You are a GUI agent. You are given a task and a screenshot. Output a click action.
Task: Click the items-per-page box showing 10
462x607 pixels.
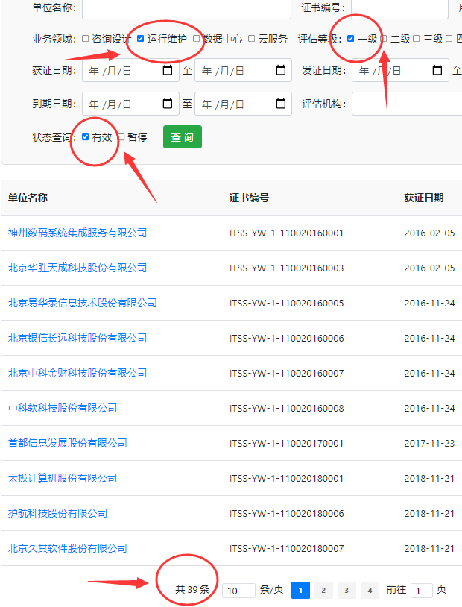238,591
